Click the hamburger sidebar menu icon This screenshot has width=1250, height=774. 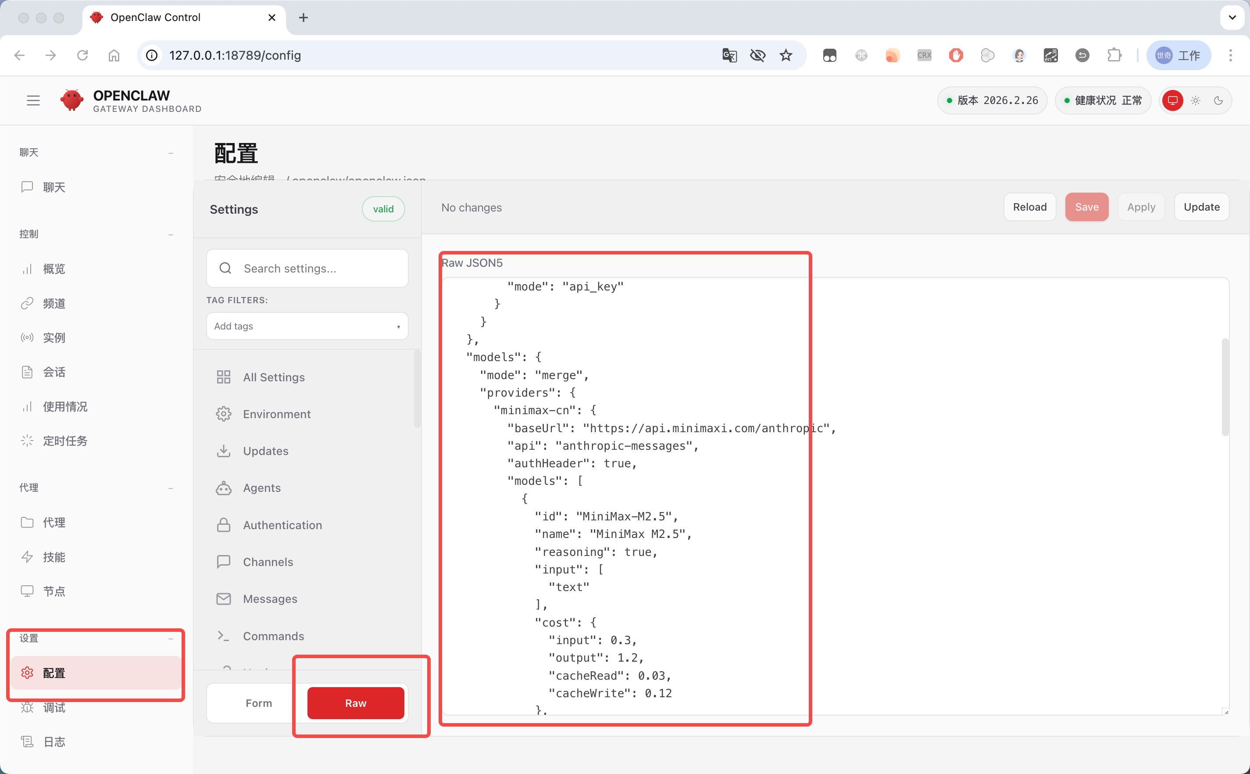pyautogui.click(x=33, y=100)
